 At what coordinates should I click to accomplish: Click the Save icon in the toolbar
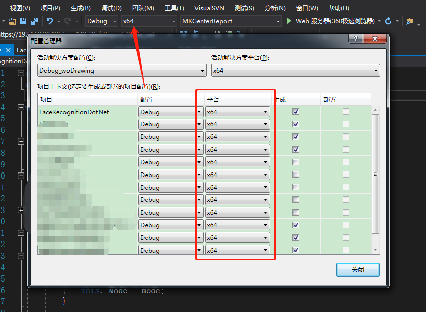coord(23,21)
